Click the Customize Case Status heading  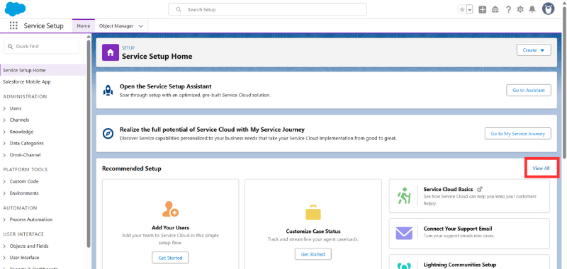pos(313,231)
